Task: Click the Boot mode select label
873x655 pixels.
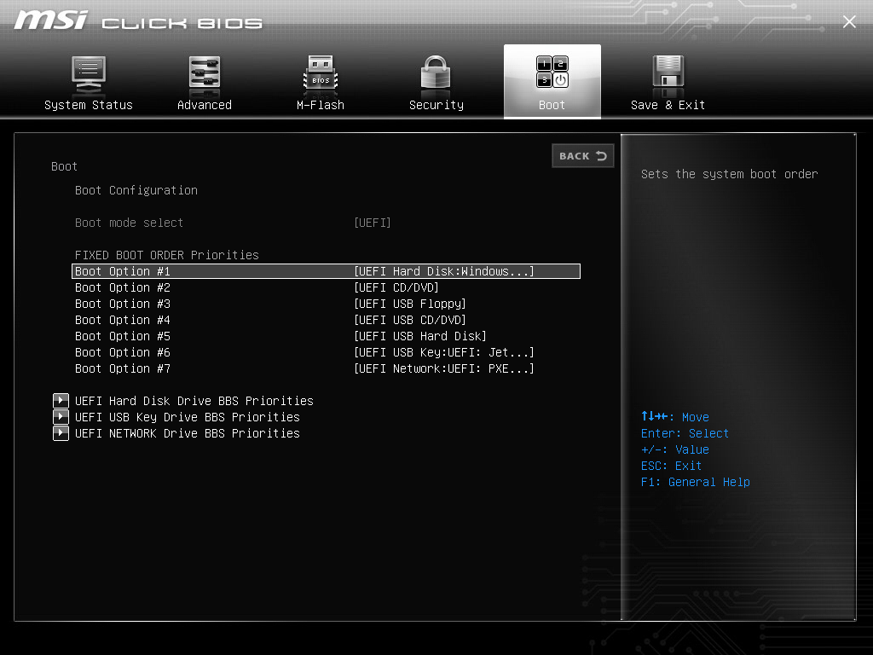Action: coord(130,223)
